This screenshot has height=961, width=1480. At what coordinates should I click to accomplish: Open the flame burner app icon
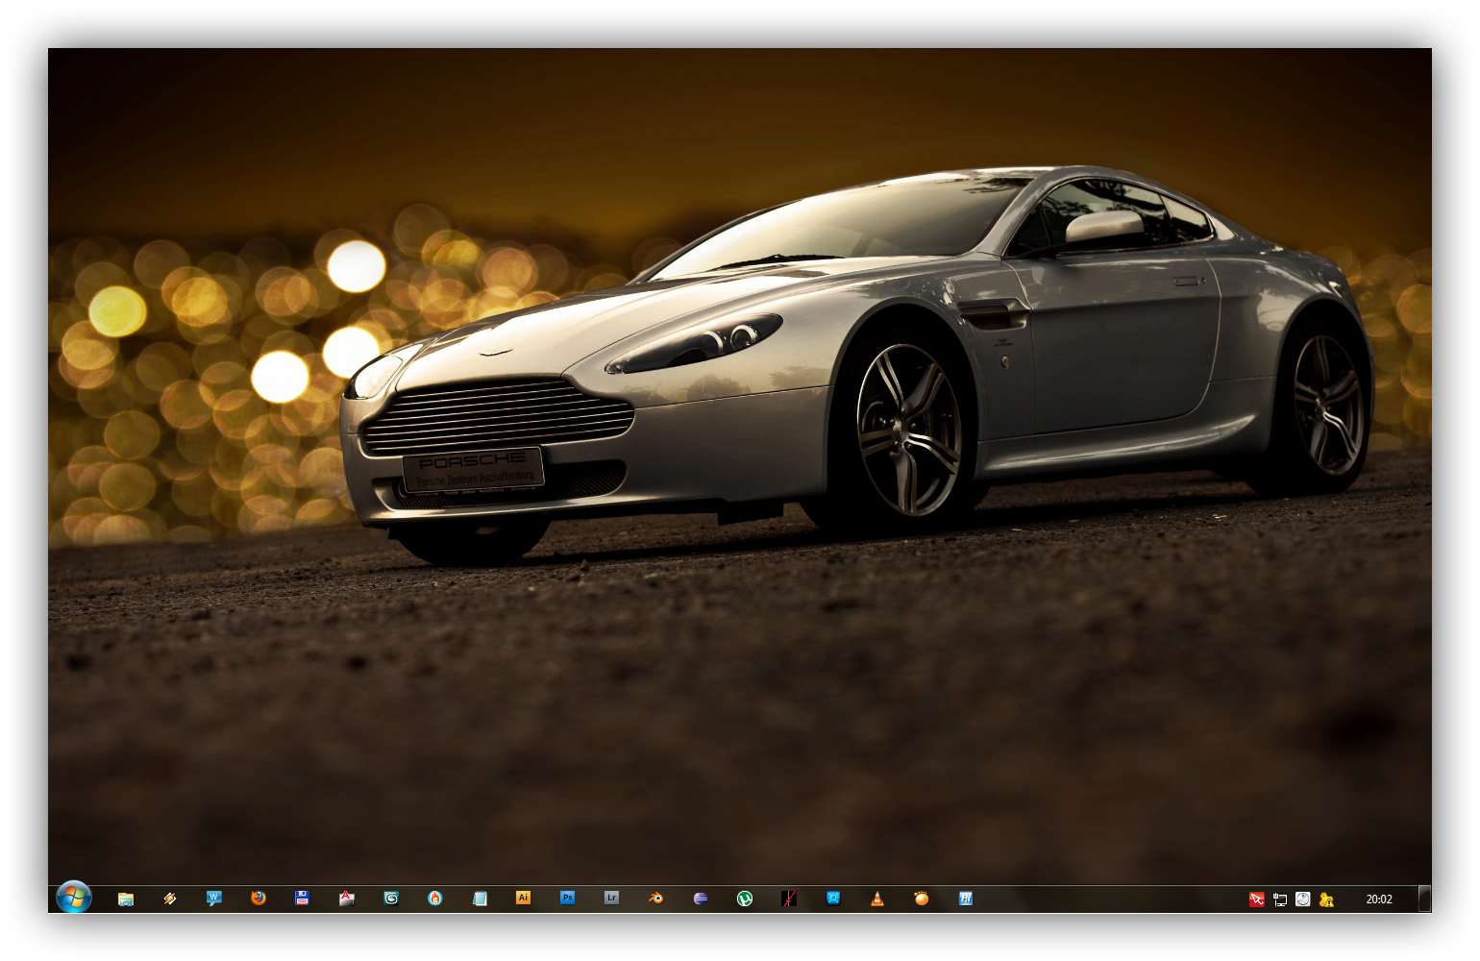point(435,899)
